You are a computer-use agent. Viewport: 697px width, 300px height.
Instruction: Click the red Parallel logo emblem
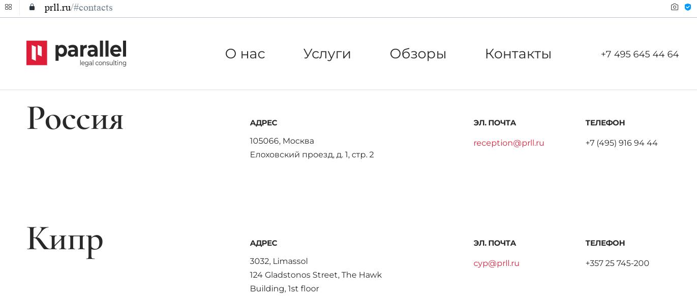[x=37, y=53]
